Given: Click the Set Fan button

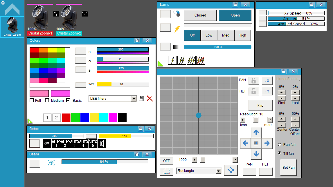Looking at the screenshot, I should (x=288, y=168).
